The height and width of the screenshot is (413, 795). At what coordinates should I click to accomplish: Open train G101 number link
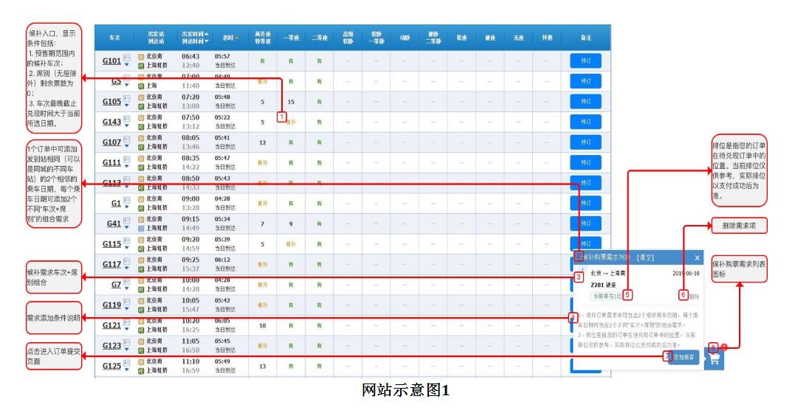[111, 60]
